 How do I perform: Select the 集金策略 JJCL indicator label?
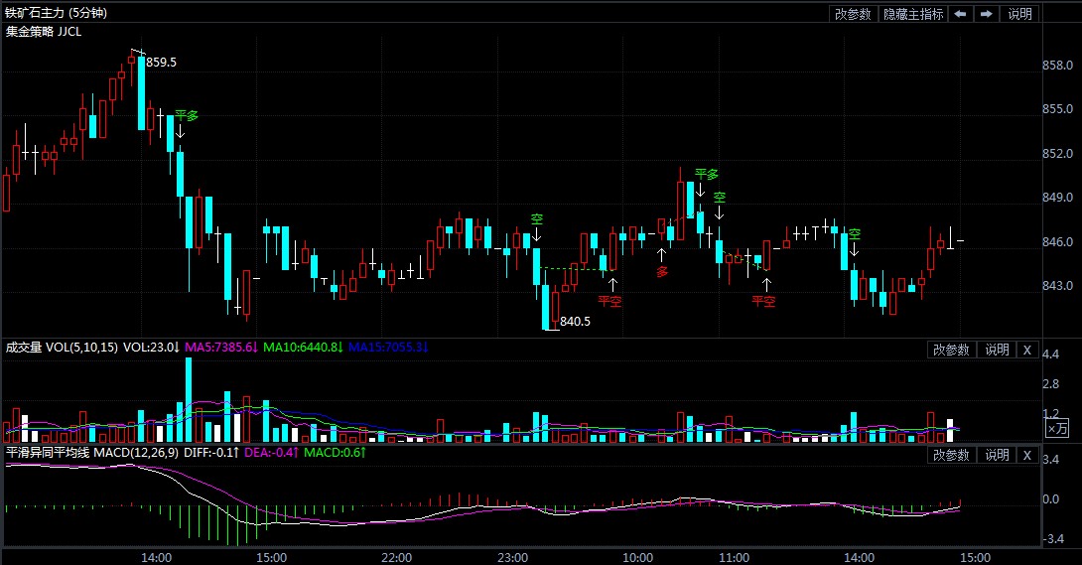click(x=44, y=31)
